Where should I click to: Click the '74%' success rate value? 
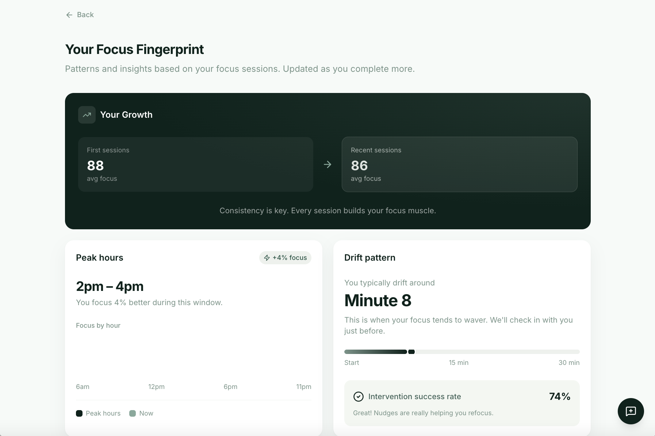(560, 397)
